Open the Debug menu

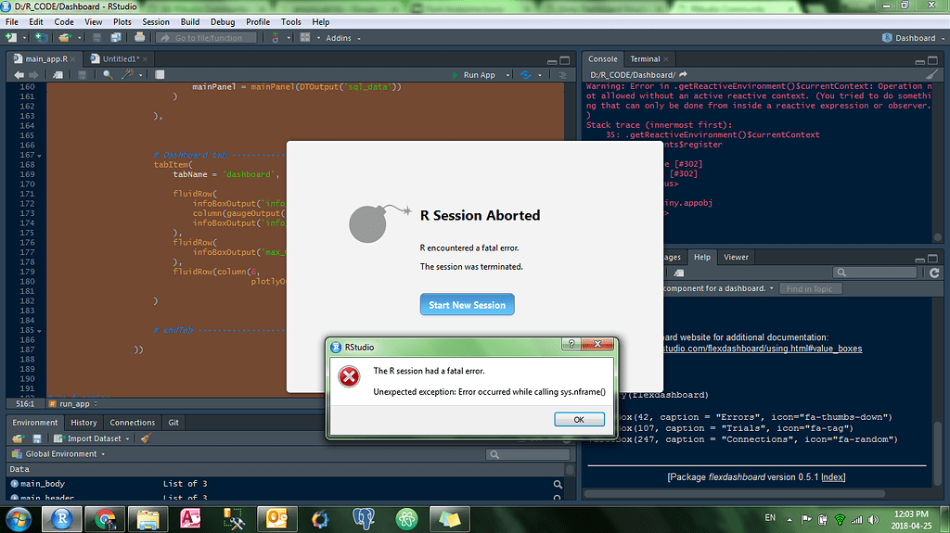pos(223,22)
